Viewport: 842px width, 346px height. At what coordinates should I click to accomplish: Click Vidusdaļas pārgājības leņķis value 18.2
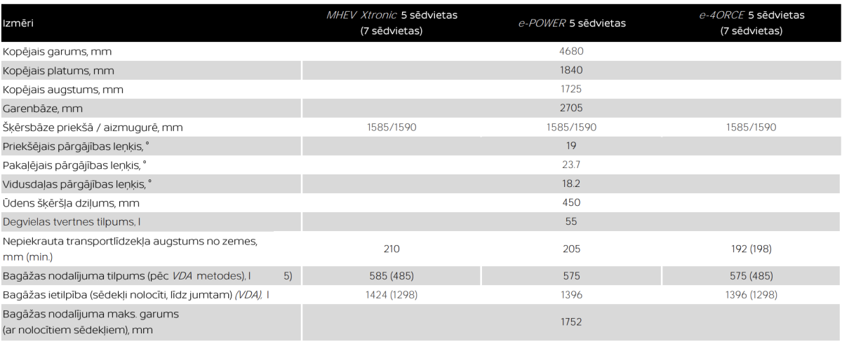pos(569,185)
